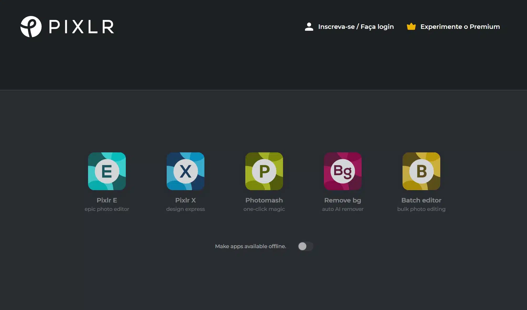Image resolution: width=527 pixels, height=310 pixels.
Task: Click the Pixlr X title label
Action: coord(185,200)
